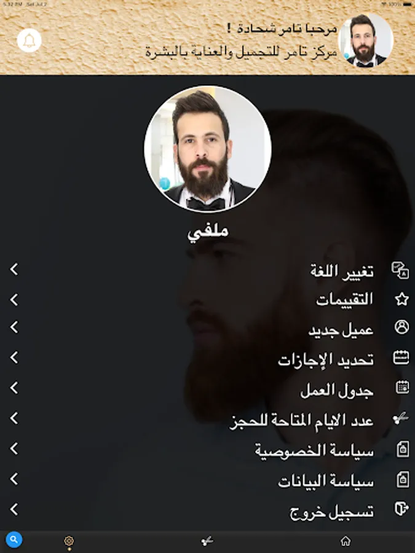Screen dimensions: 415x553
Task: Expand the سياسة الخصوصية row chevron
Action: tap(14, 449)
